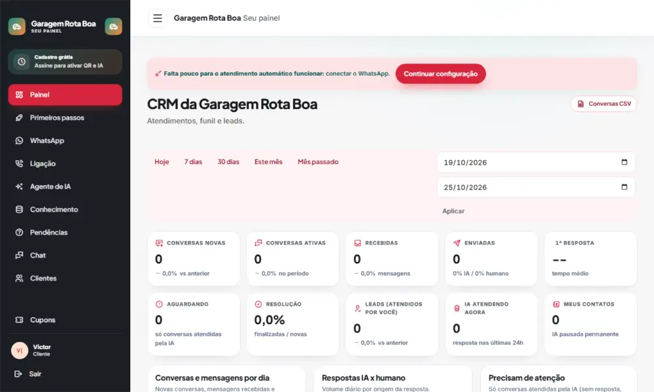
Task: Click 'Garagem Rota Boa Seu painel' in the header
Action: 226,18
